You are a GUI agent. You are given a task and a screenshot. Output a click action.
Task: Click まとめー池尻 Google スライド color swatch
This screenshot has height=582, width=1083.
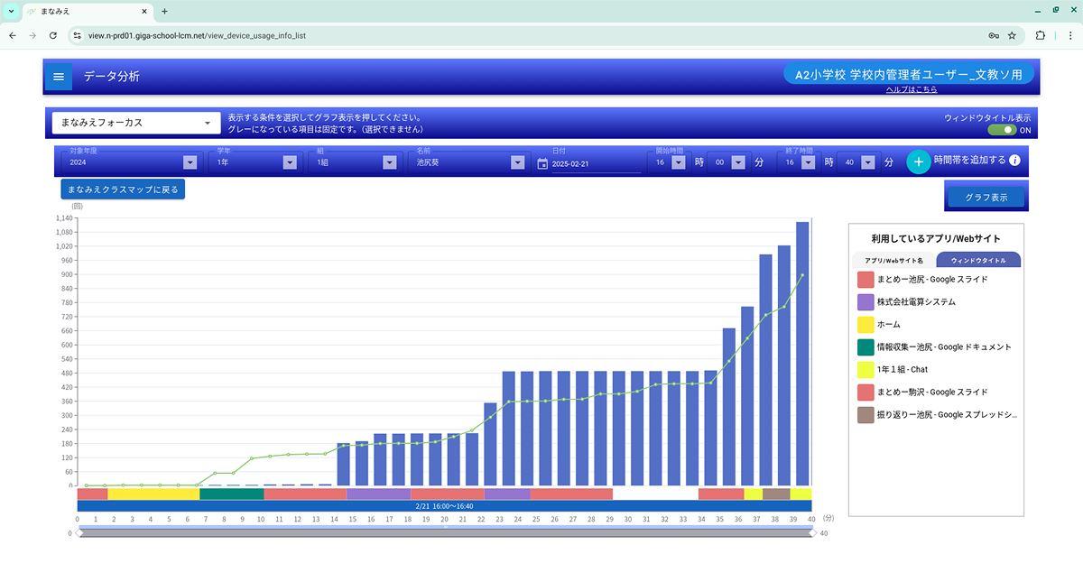point(865,279)
